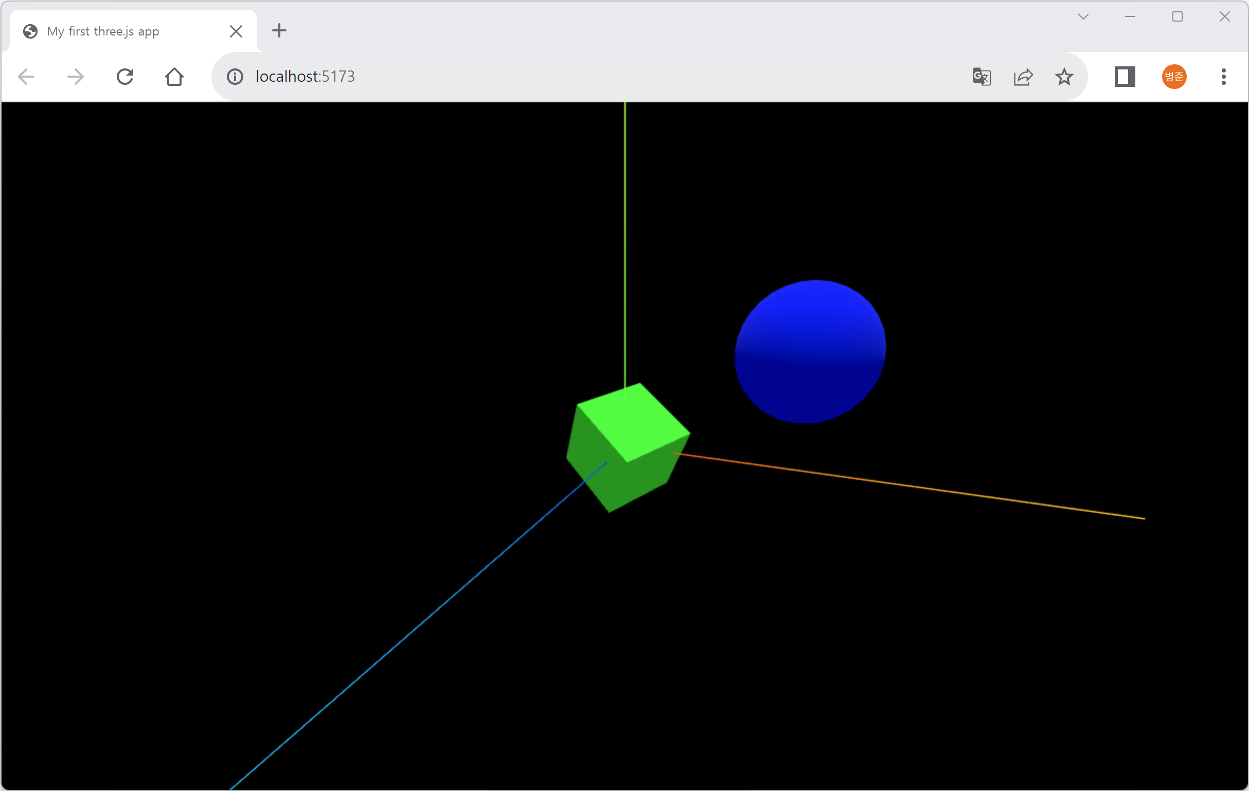Click the blue sphere

810,352
